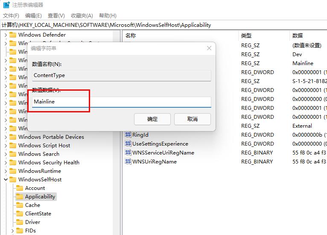
Task: Select the Driver folder icon
Action: point(20,222)
